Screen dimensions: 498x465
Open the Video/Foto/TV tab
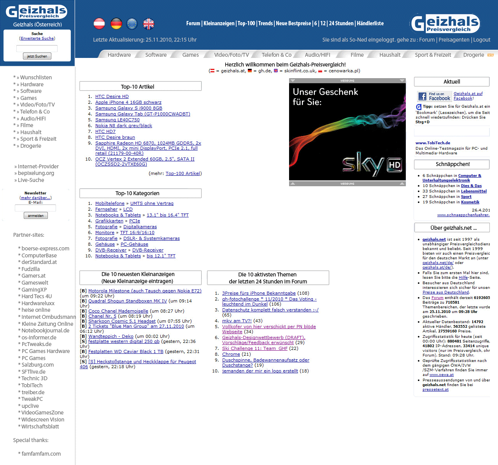[x=231, y=55]
